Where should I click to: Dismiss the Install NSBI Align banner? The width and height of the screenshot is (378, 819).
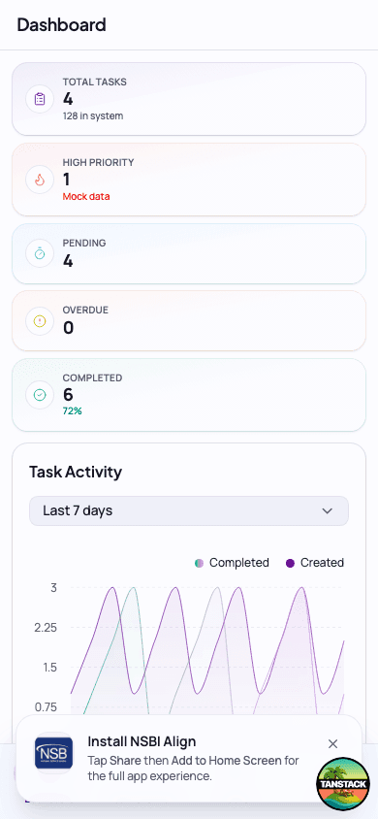click(x=332, y=743)
